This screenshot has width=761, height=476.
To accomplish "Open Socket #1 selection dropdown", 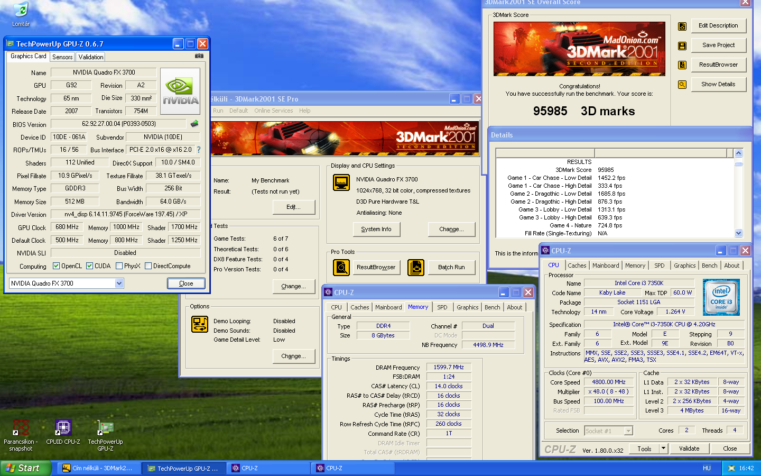I will pos(628,431).
